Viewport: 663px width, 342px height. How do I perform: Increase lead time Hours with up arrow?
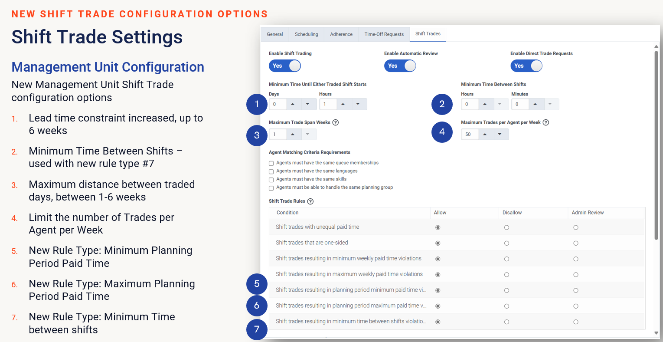click(x=343, y=104)
